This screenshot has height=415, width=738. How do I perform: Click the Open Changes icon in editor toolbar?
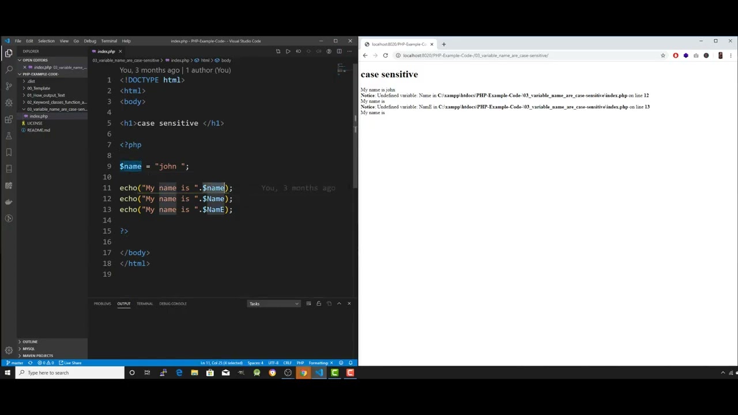[x=278, y=51]
